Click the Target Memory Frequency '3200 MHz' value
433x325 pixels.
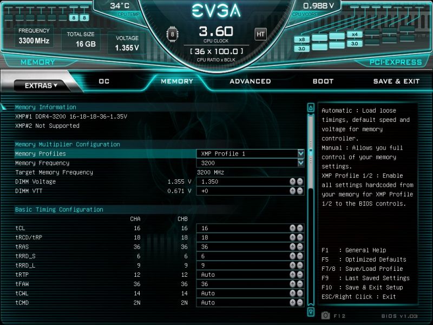pyautogui.click(x=211, y=172)
